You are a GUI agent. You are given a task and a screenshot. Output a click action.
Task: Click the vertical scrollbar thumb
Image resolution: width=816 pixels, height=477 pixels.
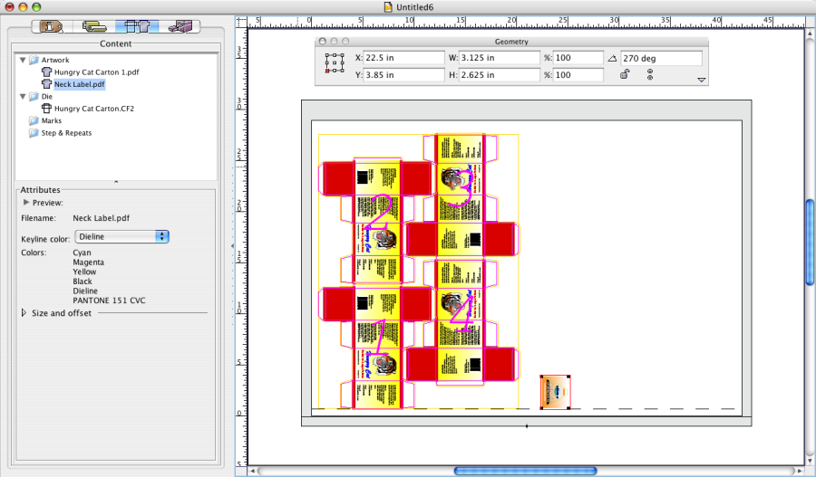pos(811,243)
